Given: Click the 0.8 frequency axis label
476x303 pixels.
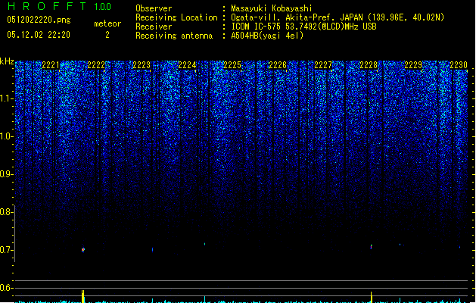Looking at the screenshot, I should [x=6, y=212].
